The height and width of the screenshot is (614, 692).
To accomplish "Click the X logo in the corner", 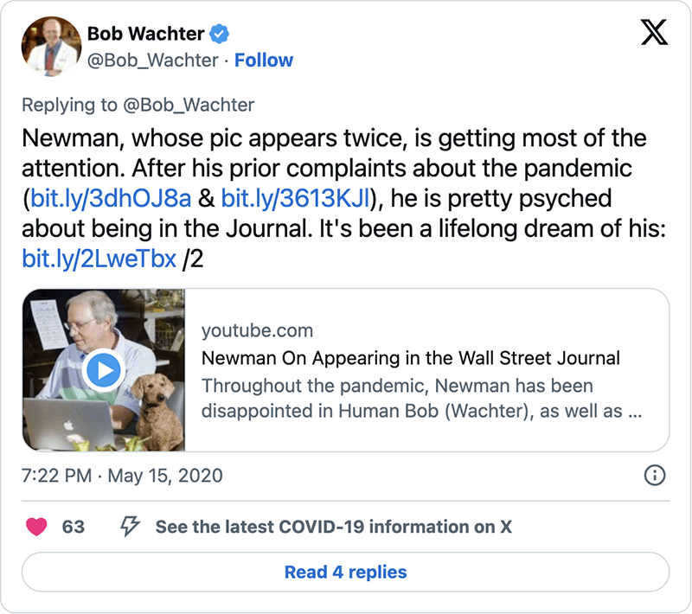I will pos(654,33).
